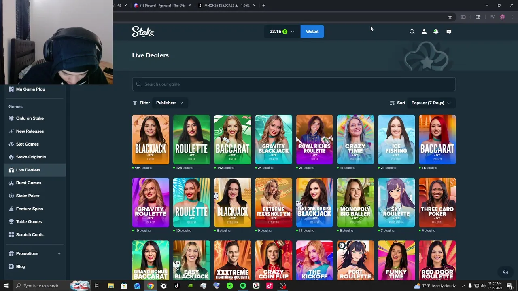518x291 pixels.
Task: Open the notifications bell icon
Action: (436, 32)
